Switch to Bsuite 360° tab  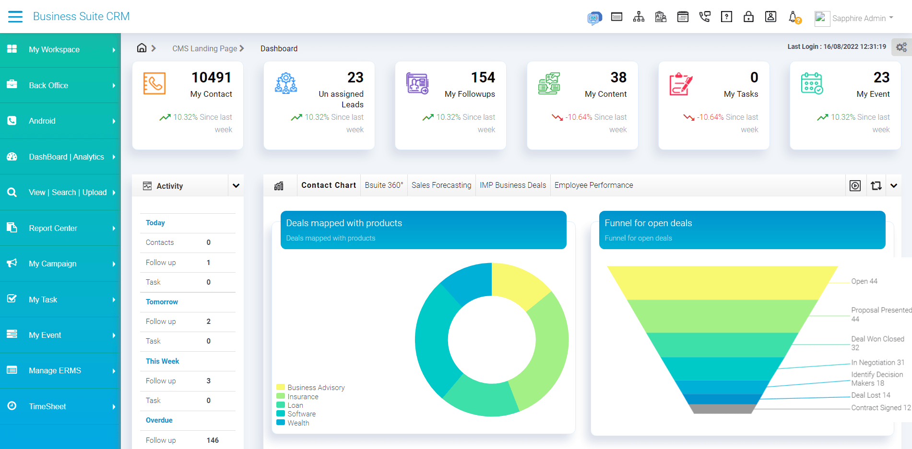[384, 185]
